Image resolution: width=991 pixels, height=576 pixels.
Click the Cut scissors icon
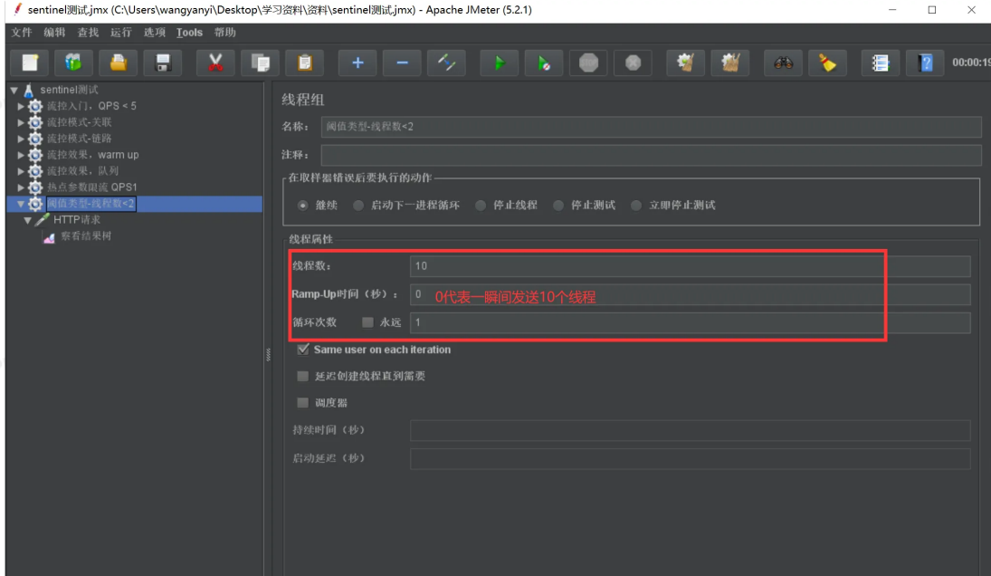coord(214,62)
